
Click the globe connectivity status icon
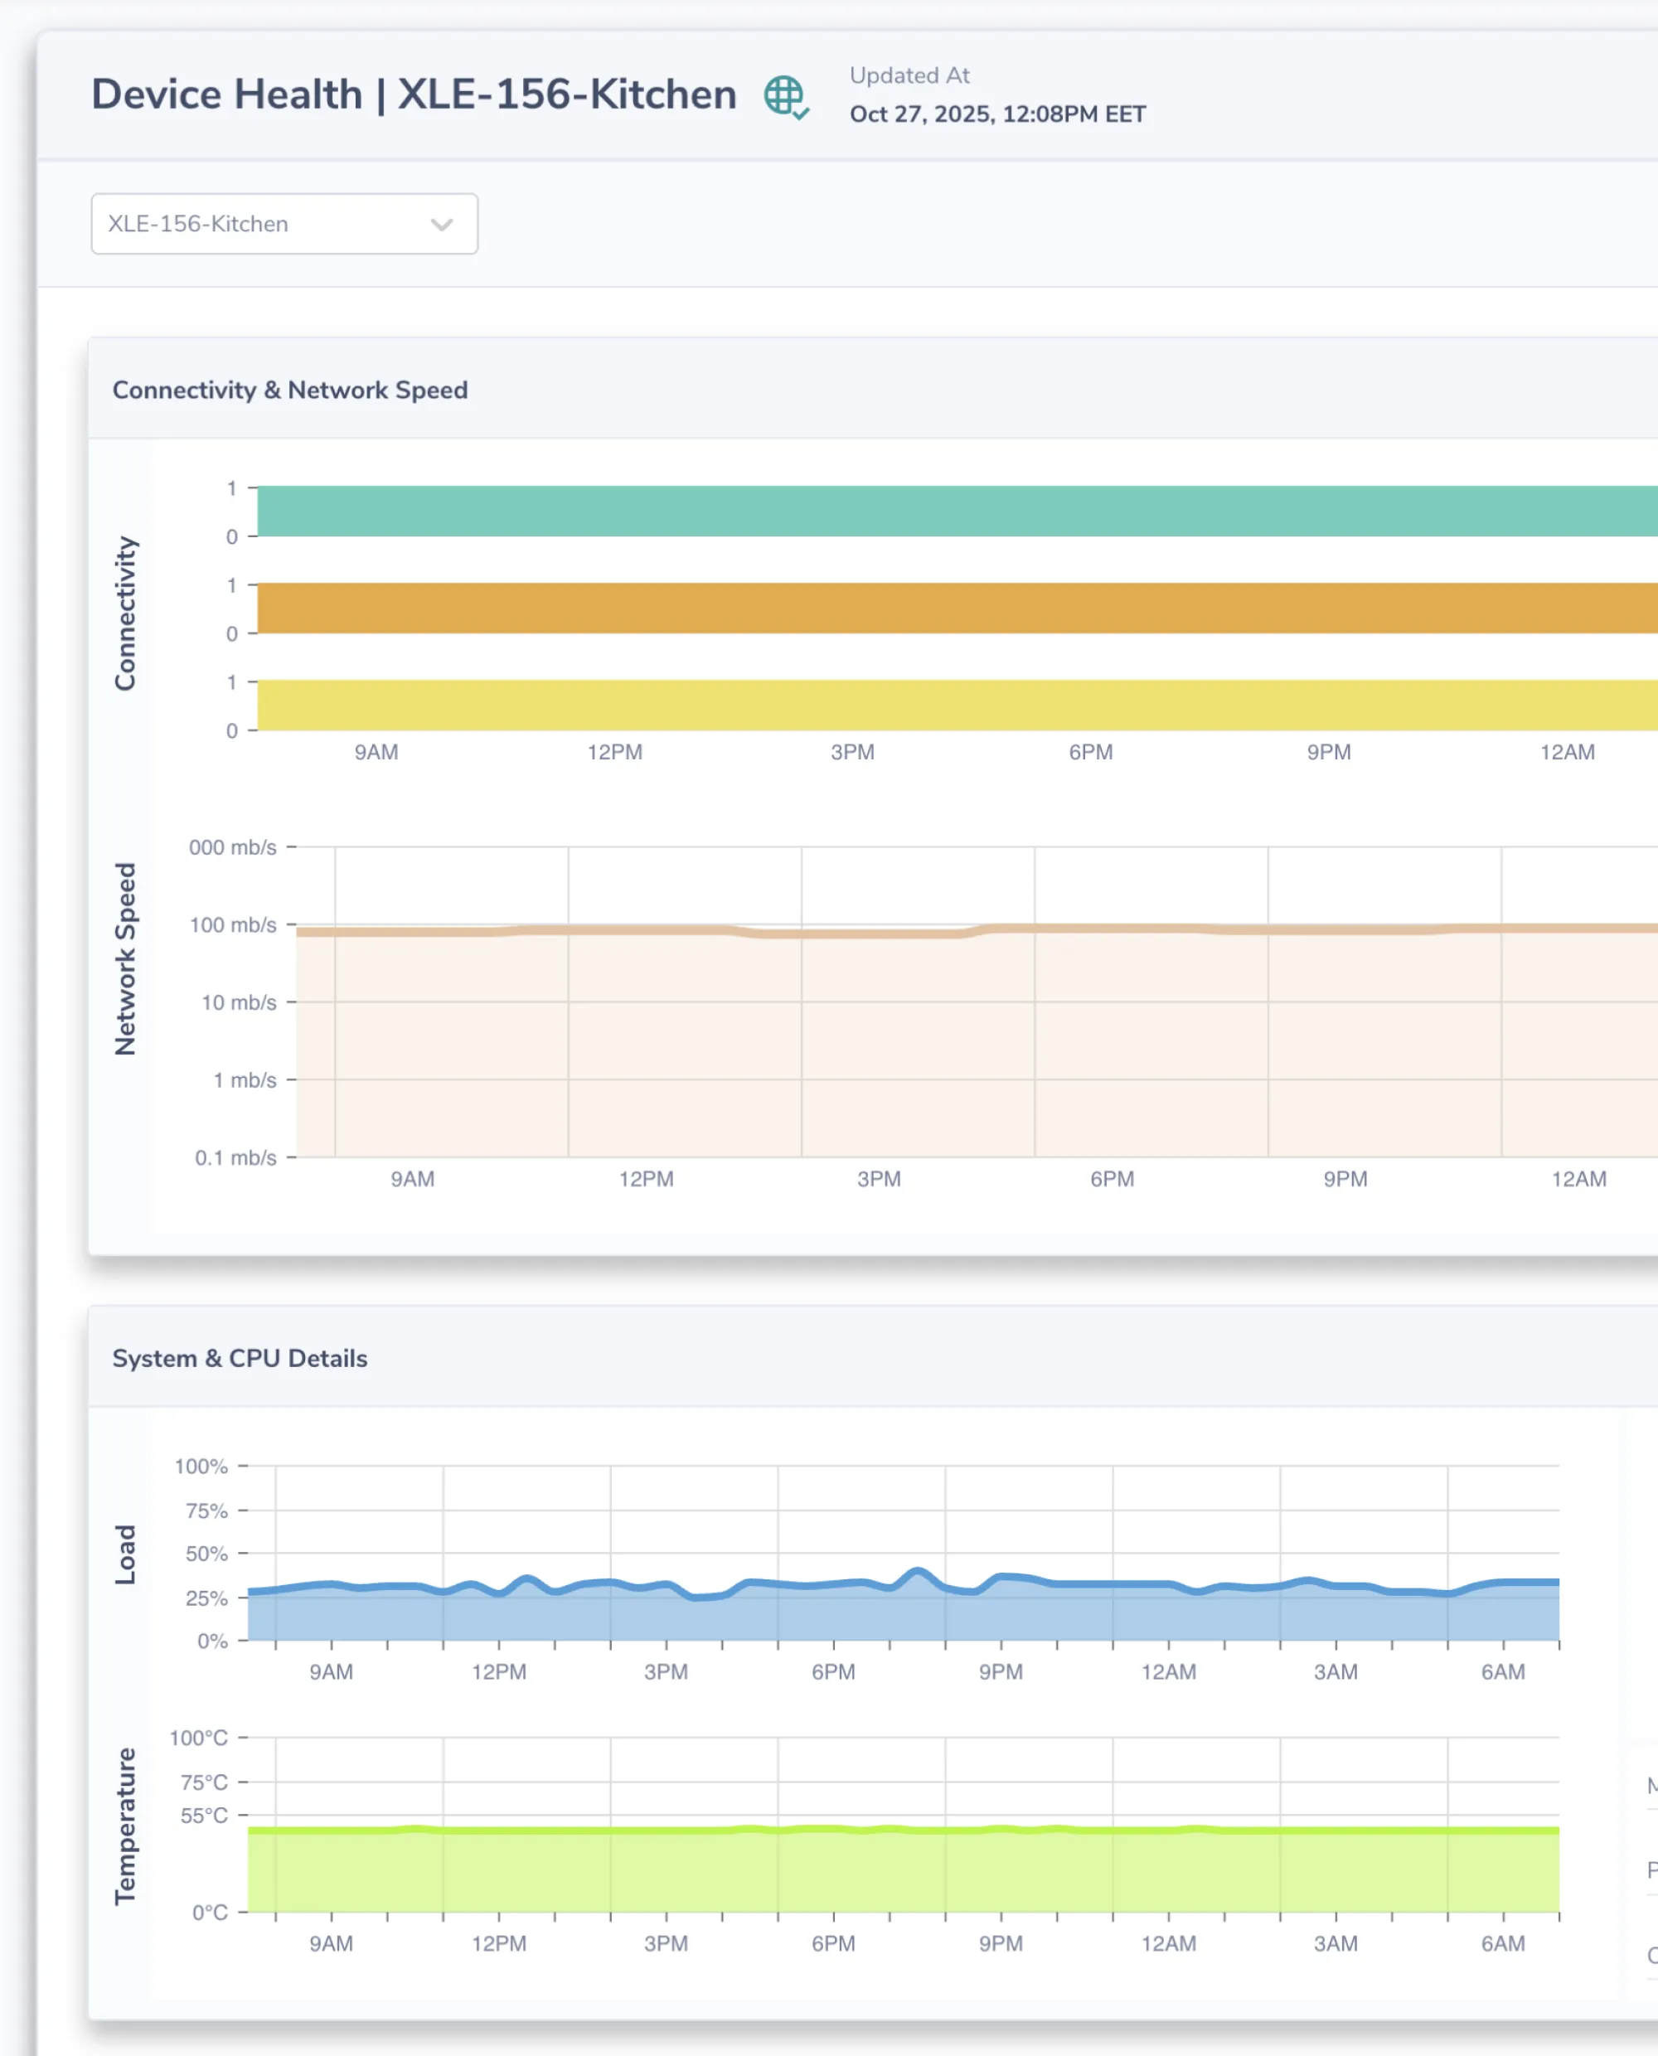[785, 95]
